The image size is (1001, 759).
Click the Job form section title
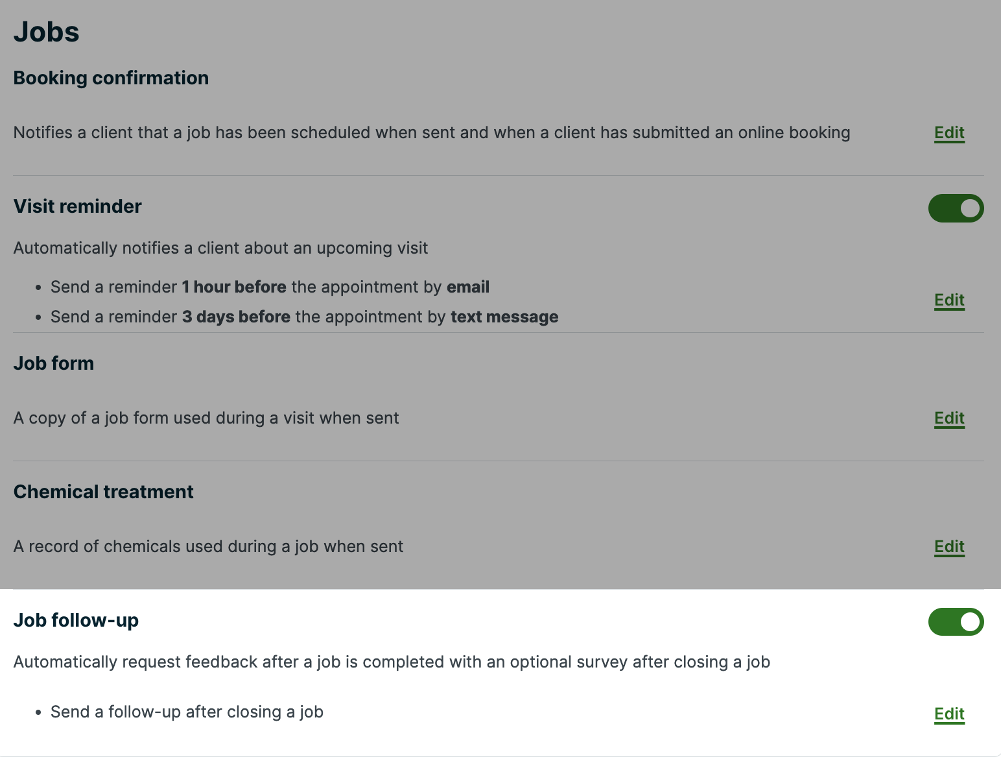point(54,363)
